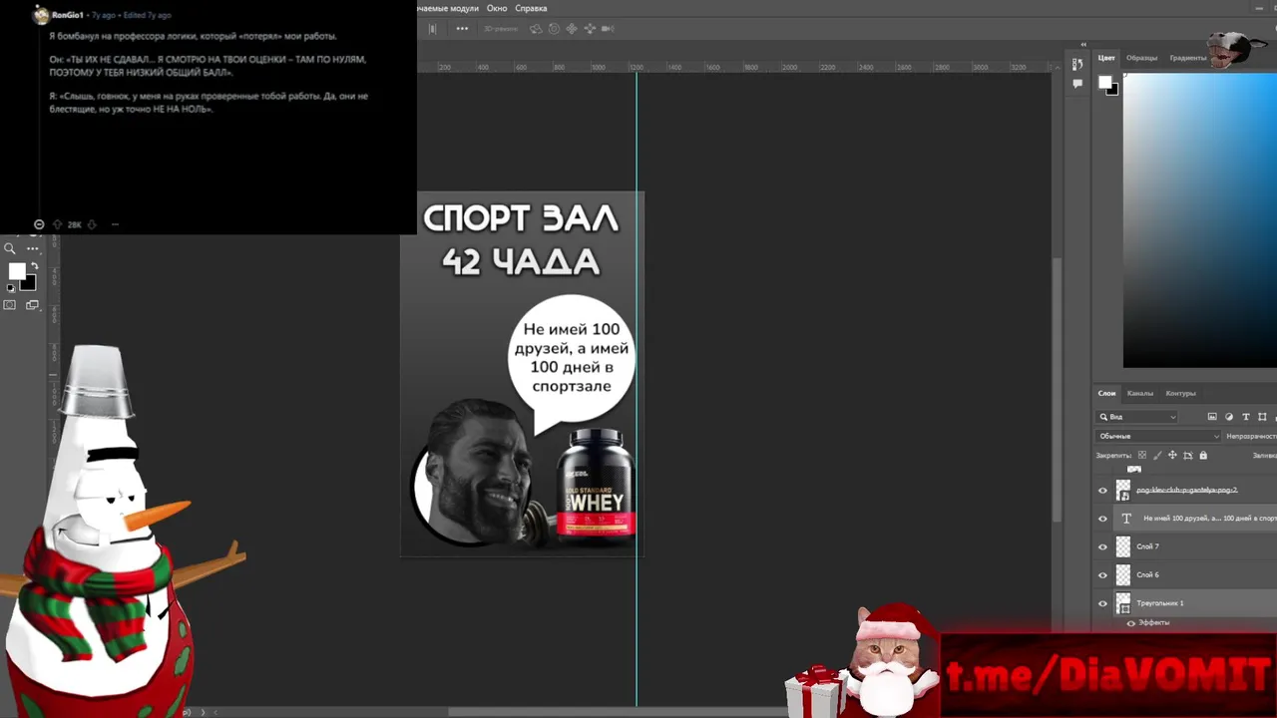
Task: Toggle prevent artboard auto-nesting lock
Action: click(1187, 455)
